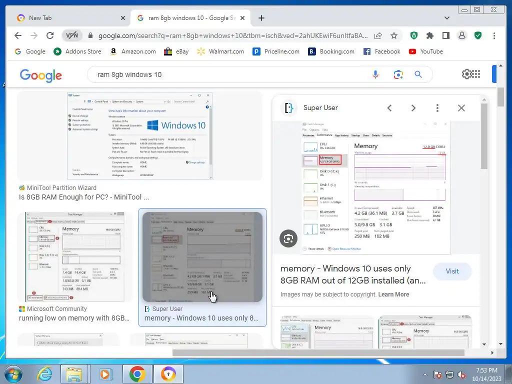Open the eBay bookmark

176,51
